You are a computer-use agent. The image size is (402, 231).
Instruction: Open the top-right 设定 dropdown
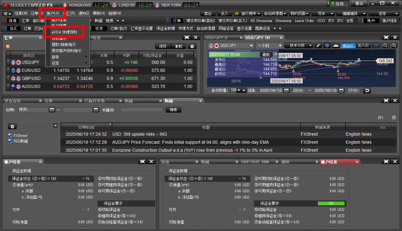(x=384, y=13)
